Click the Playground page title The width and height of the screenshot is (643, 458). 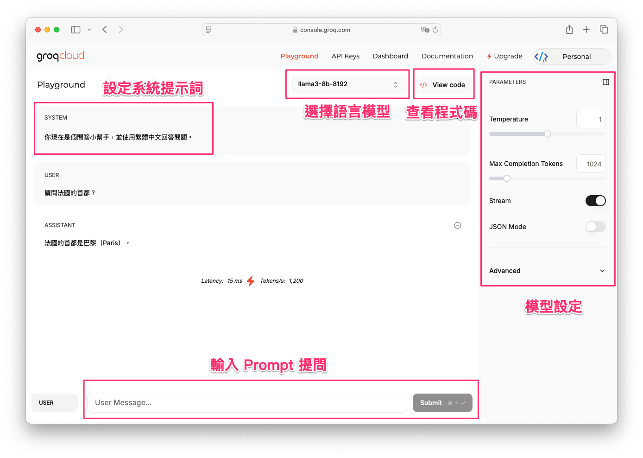[x=61, y=85]
